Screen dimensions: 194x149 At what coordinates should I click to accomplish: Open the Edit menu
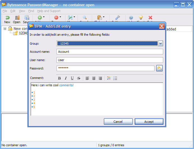tap(13, 11)
